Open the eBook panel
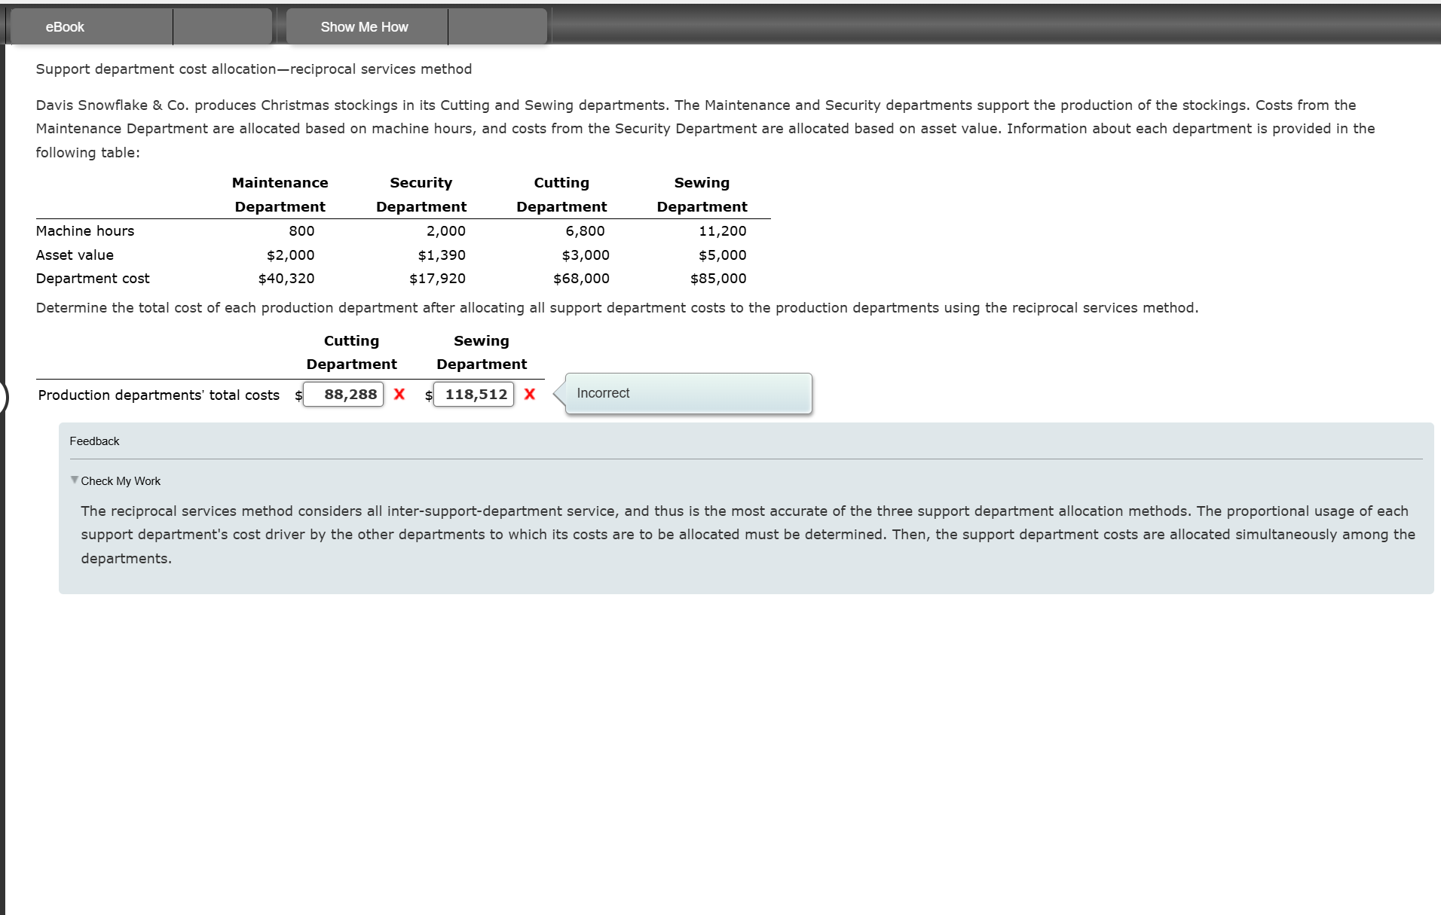The image size is (1441, 915). [65, 26]
